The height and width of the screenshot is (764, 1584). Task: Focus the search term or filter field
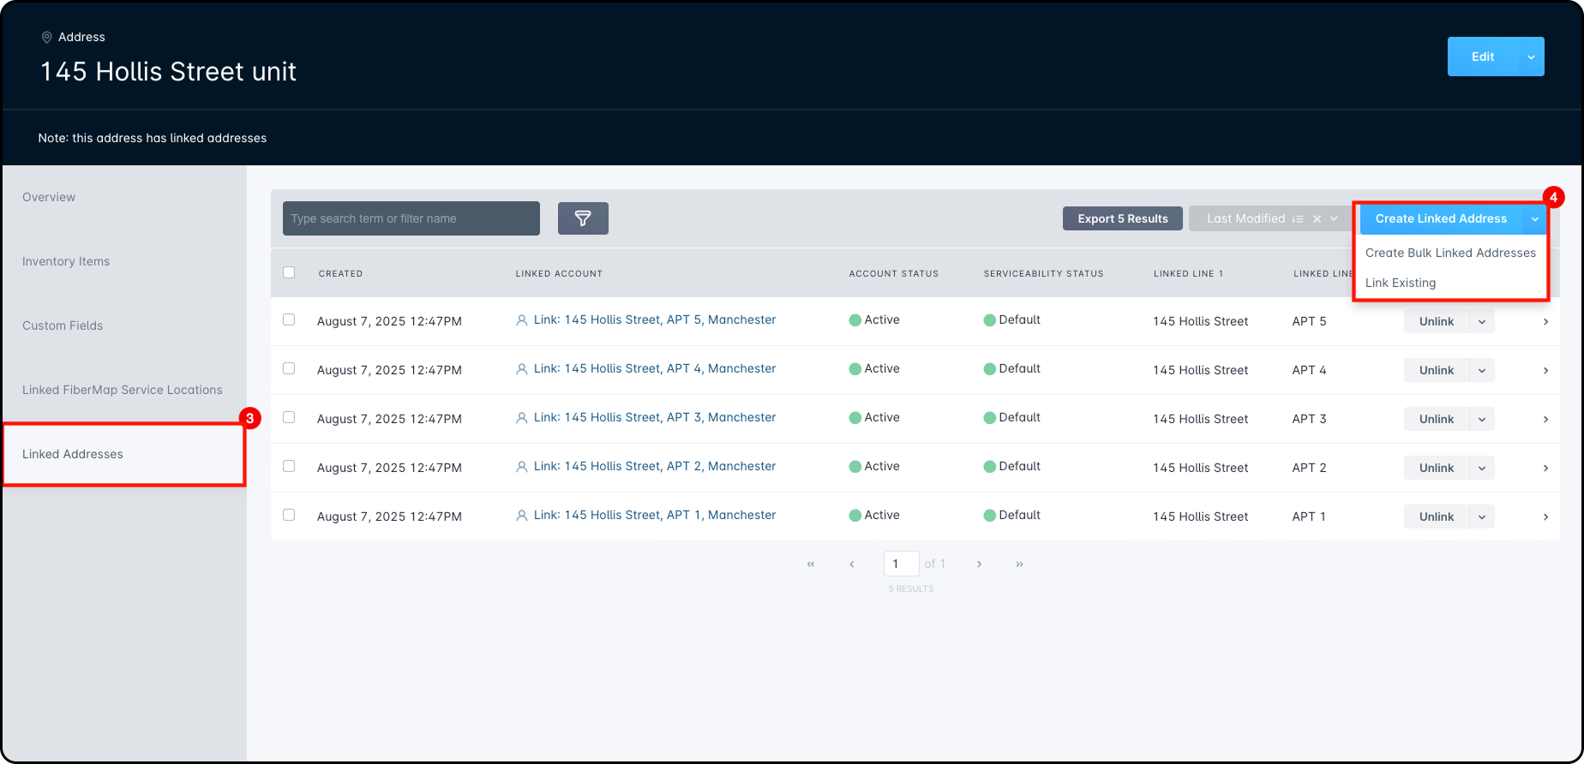pyautogui.click(x=411, y=218)
